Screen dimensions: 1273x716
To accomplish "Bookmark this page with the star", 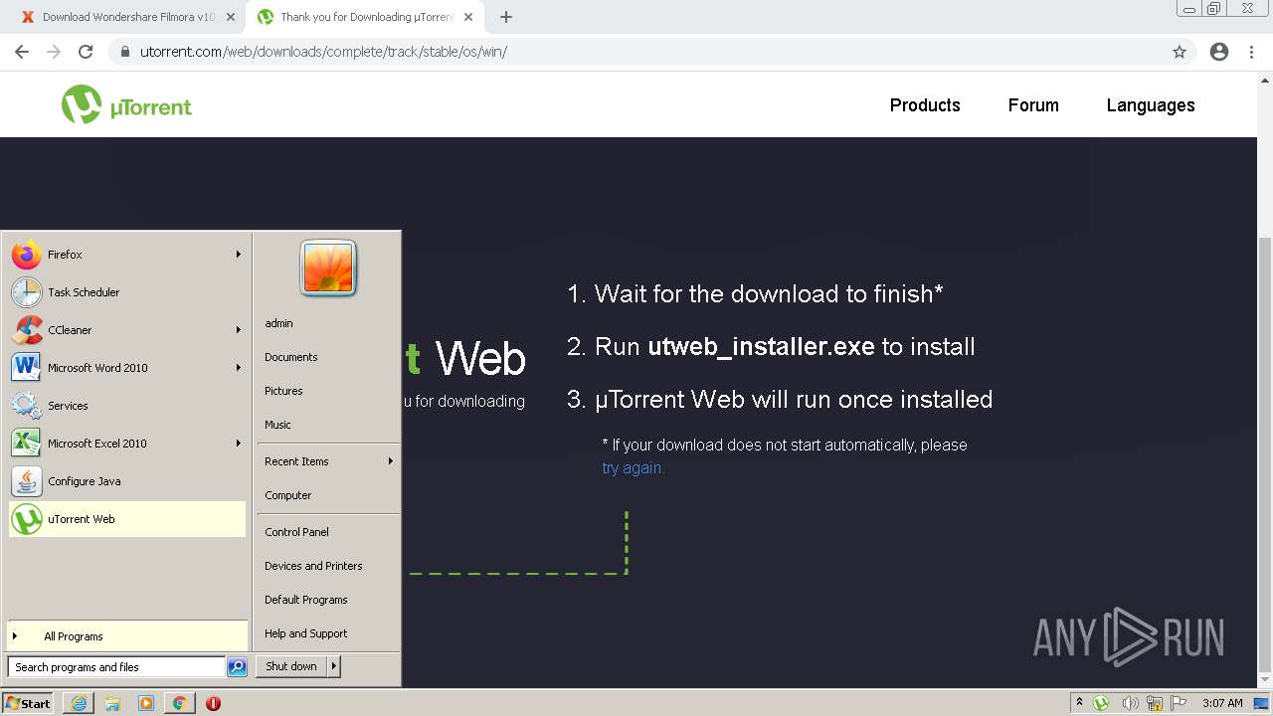I will pos(1180,52).
